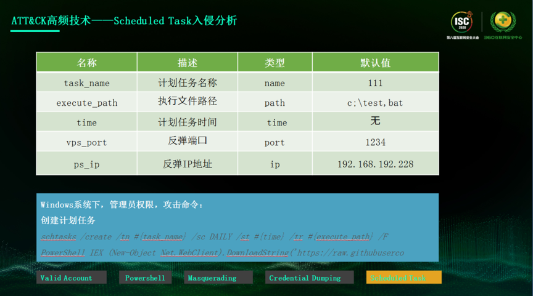Image resolution: width=533 pixels, height=296 pixels.
Task: Open the Masquerading tab
Action: (x=218, y=278)
